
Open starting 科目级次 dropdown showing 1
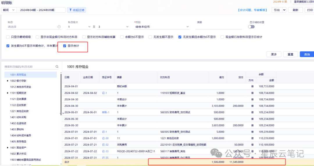(79, 27)
